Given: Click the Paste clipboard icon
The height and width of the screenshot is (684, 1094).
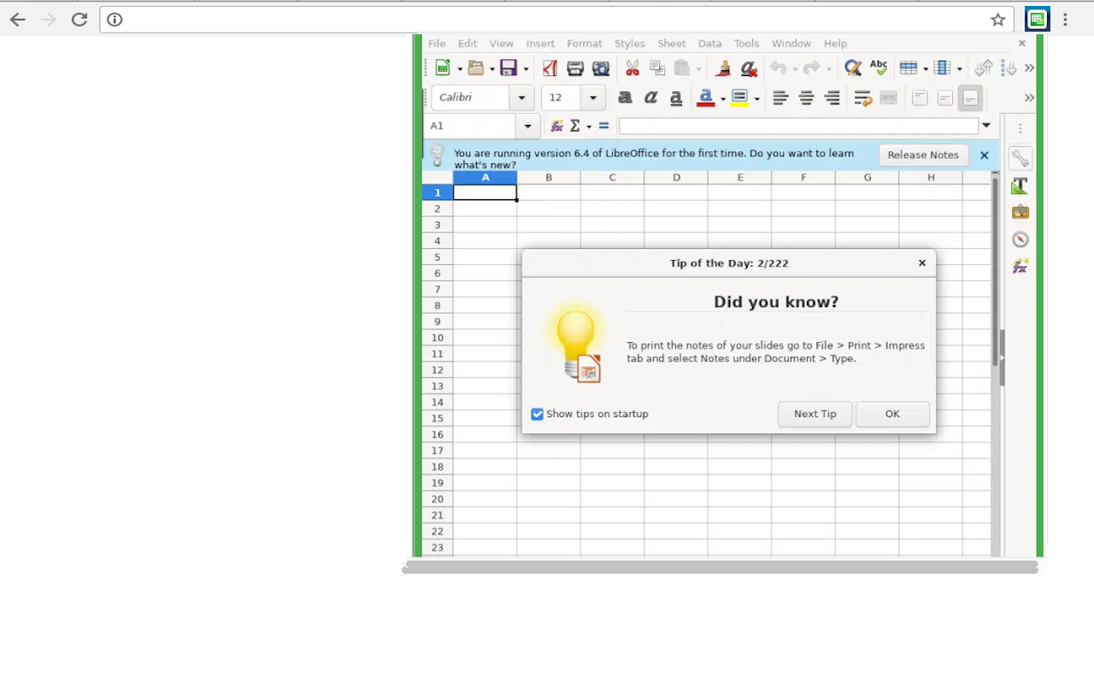Looking at the screenshot, I should [x=682, y=68].
